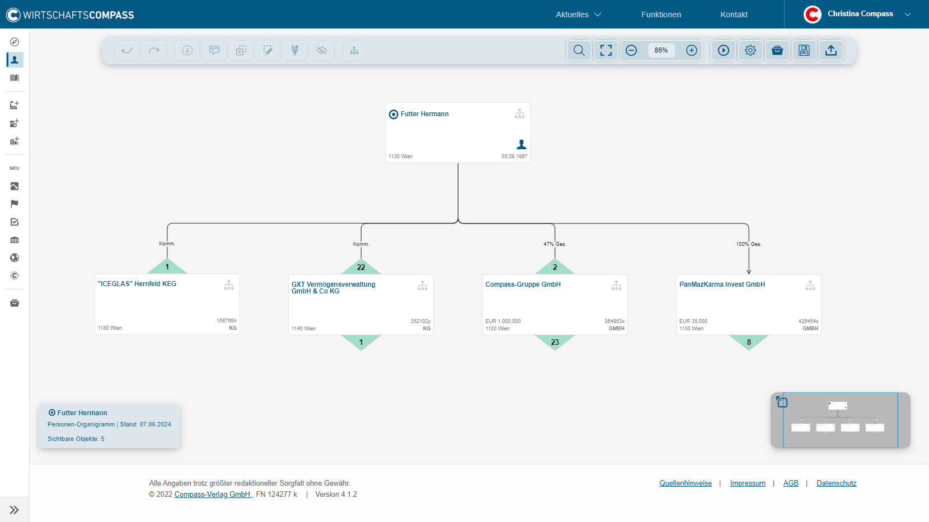The image size is (929, 522).
Task: Click the WirtschaftsCompass logo
Action: point(70,15)
